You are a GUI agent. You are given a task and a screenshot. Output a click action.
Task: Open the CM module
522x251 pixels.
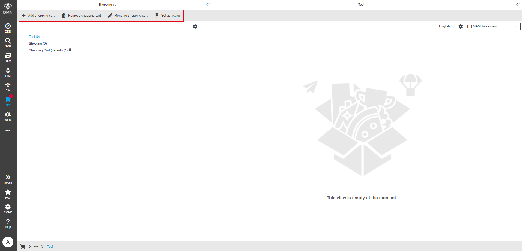(8, 87)
